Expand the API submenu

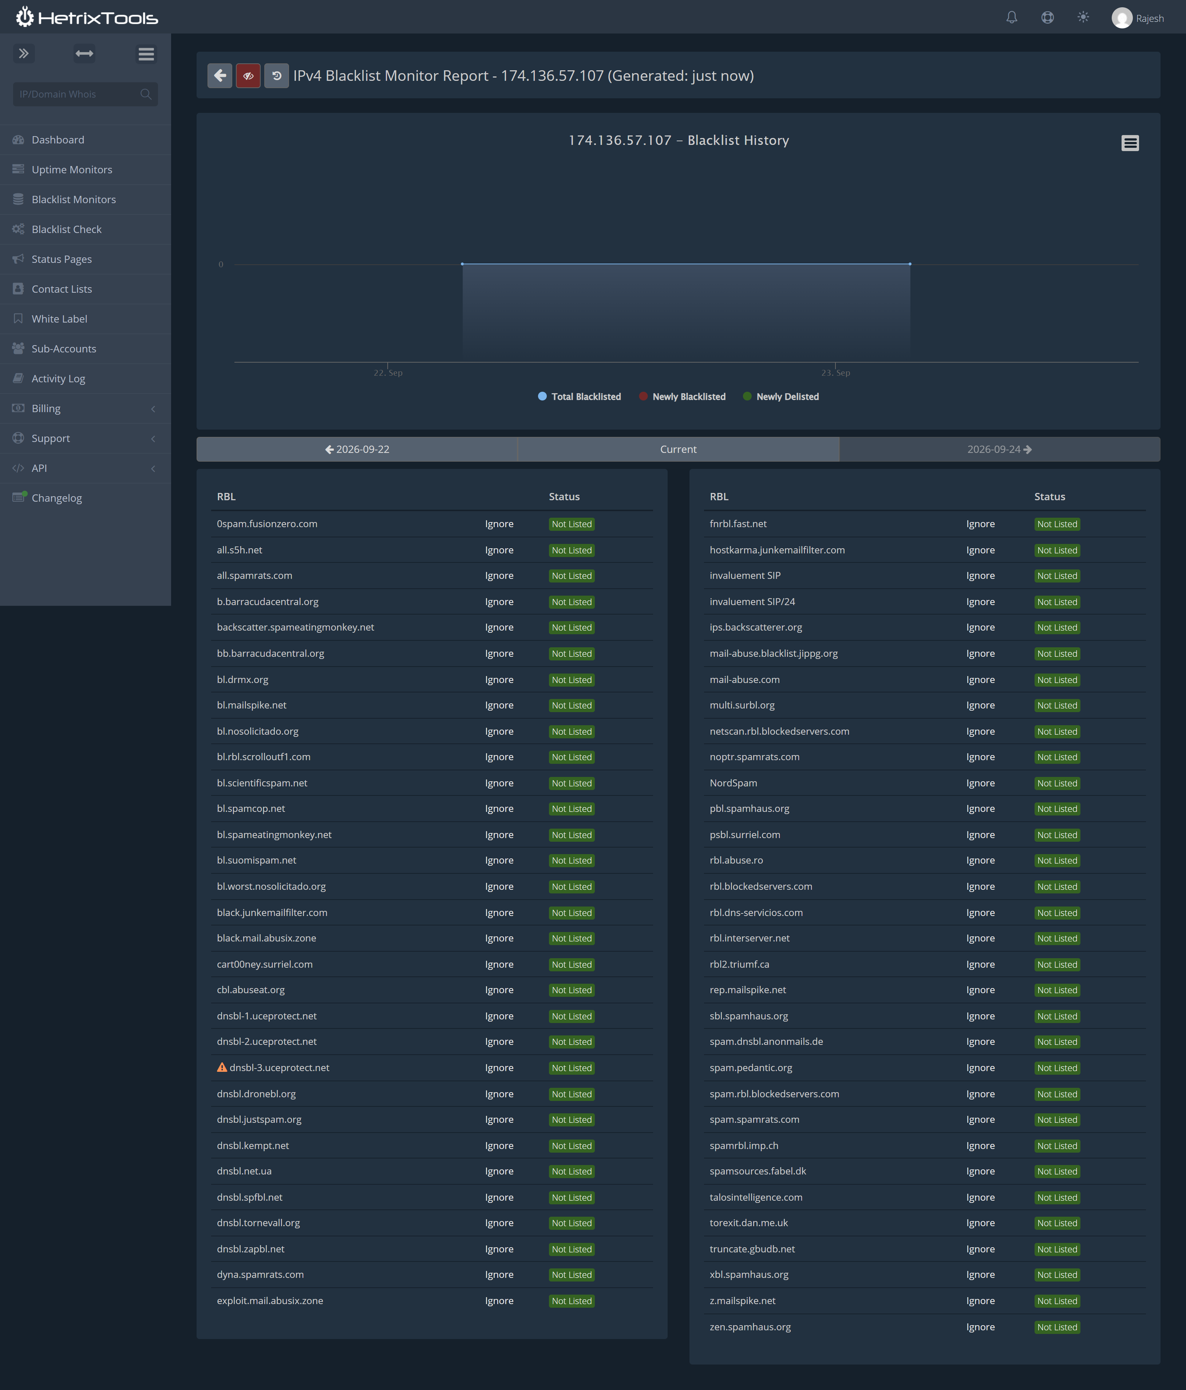click(x=85, y=468)
